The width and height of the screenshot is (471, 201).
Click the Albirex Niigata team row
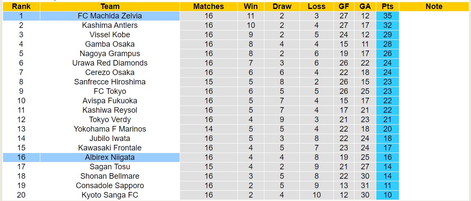(110, 157)
